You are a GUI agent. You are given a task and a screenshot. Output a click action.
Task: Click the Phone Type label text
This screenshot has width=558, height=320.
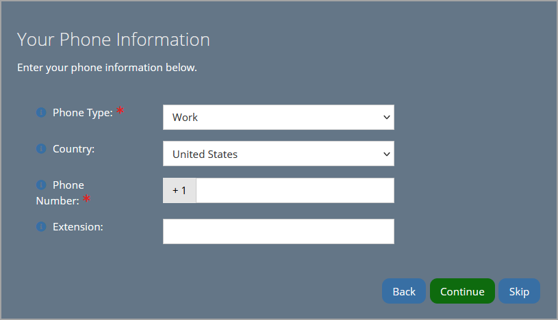tap(83, 113)
